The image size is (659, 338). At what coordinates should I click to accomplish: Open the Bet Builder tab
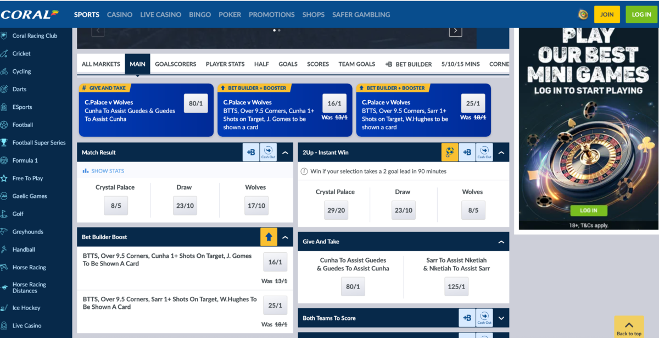pyautogui.click(x=409, y=64)
